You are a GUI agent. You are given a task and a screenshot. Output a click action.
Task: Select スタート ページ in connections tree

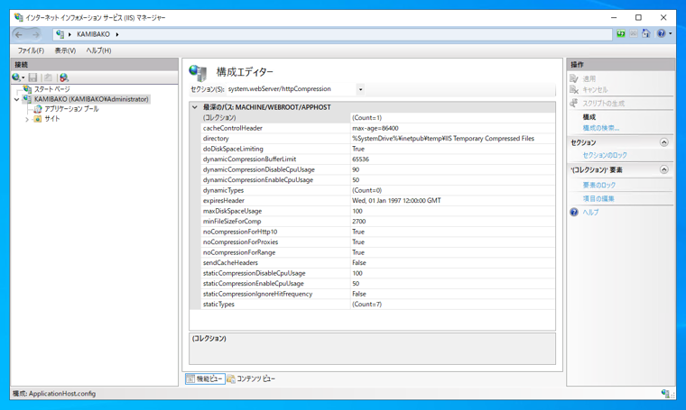(51, 89)
